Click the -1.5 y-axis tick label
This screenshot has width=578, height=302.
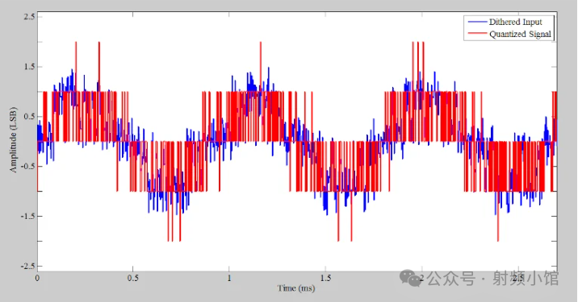[28, 216]
